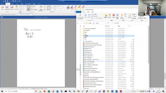This screenshot has height=93, width=166.
Task: Open the Form tab in PDF editor
Action: [x=39, y=4]
